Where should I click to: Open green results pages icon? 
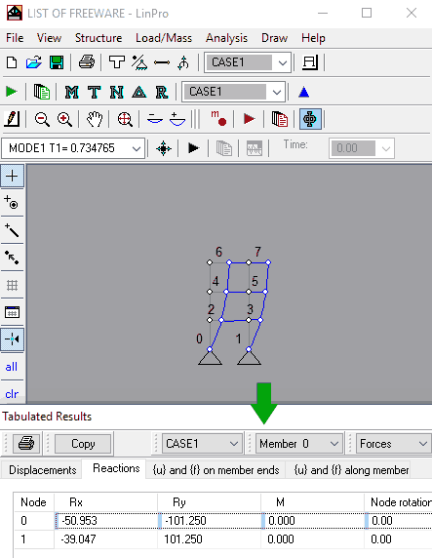point(42,92)
